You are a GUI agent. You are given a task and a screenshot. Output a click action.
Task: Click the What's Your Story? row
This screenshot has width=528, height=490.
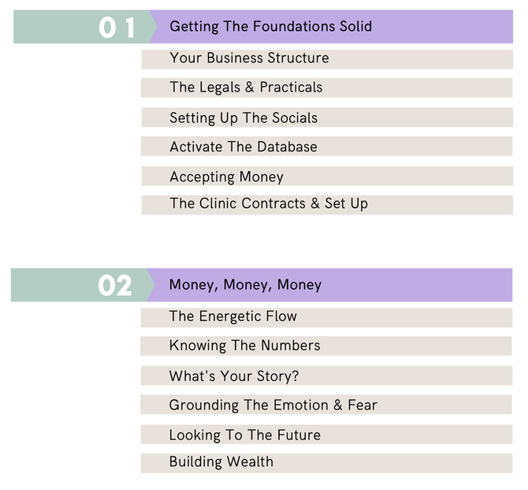coord(326,376)
